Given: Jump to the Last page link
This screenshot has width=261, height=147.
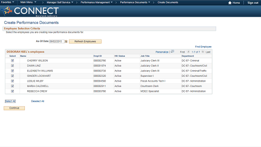Looking at the screenshot, I should (208, 52).
